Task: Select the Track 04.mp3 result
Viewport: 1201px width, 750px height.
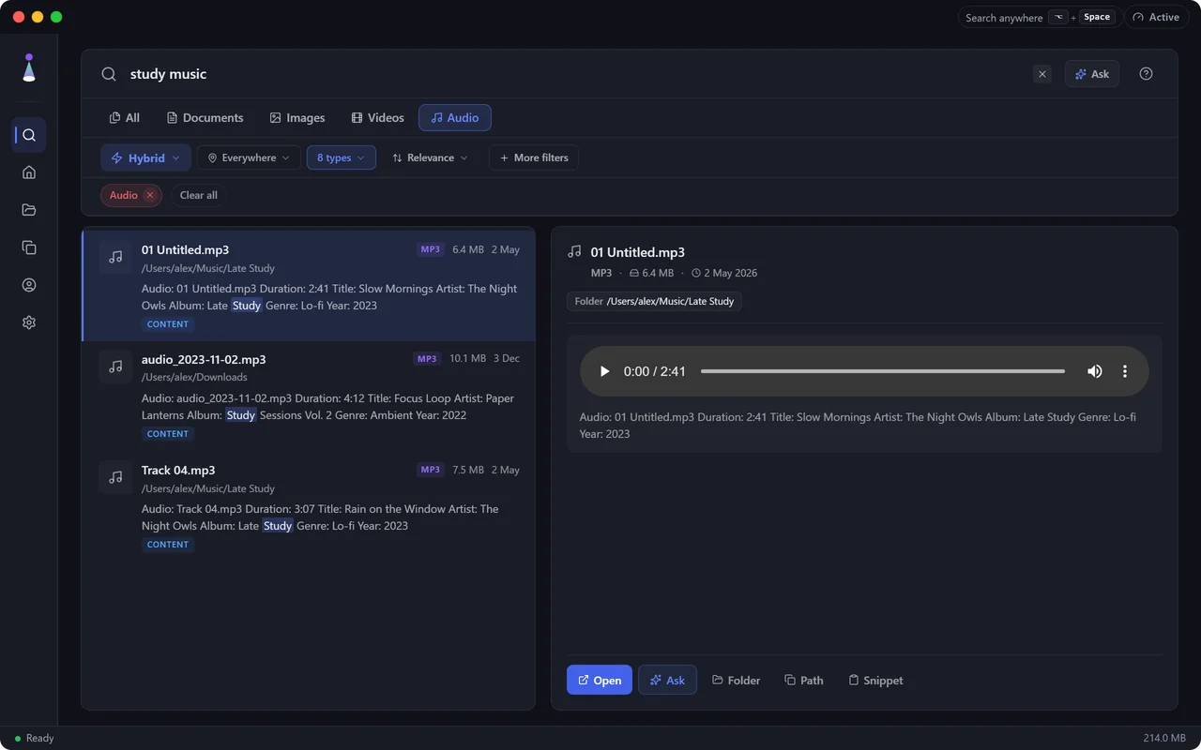Action: coord(309,507)
